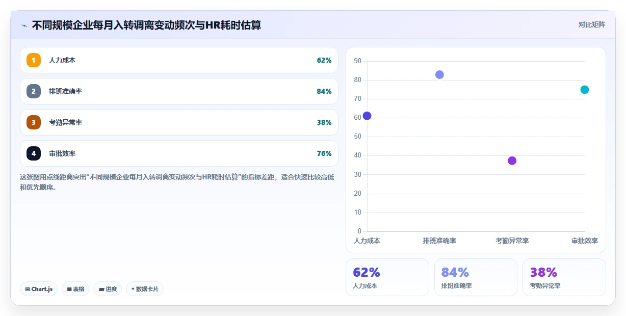The width and height of the screenshot is (626, 316).
Task: Click the dark rank 4 badge
Action: [34, 153]
